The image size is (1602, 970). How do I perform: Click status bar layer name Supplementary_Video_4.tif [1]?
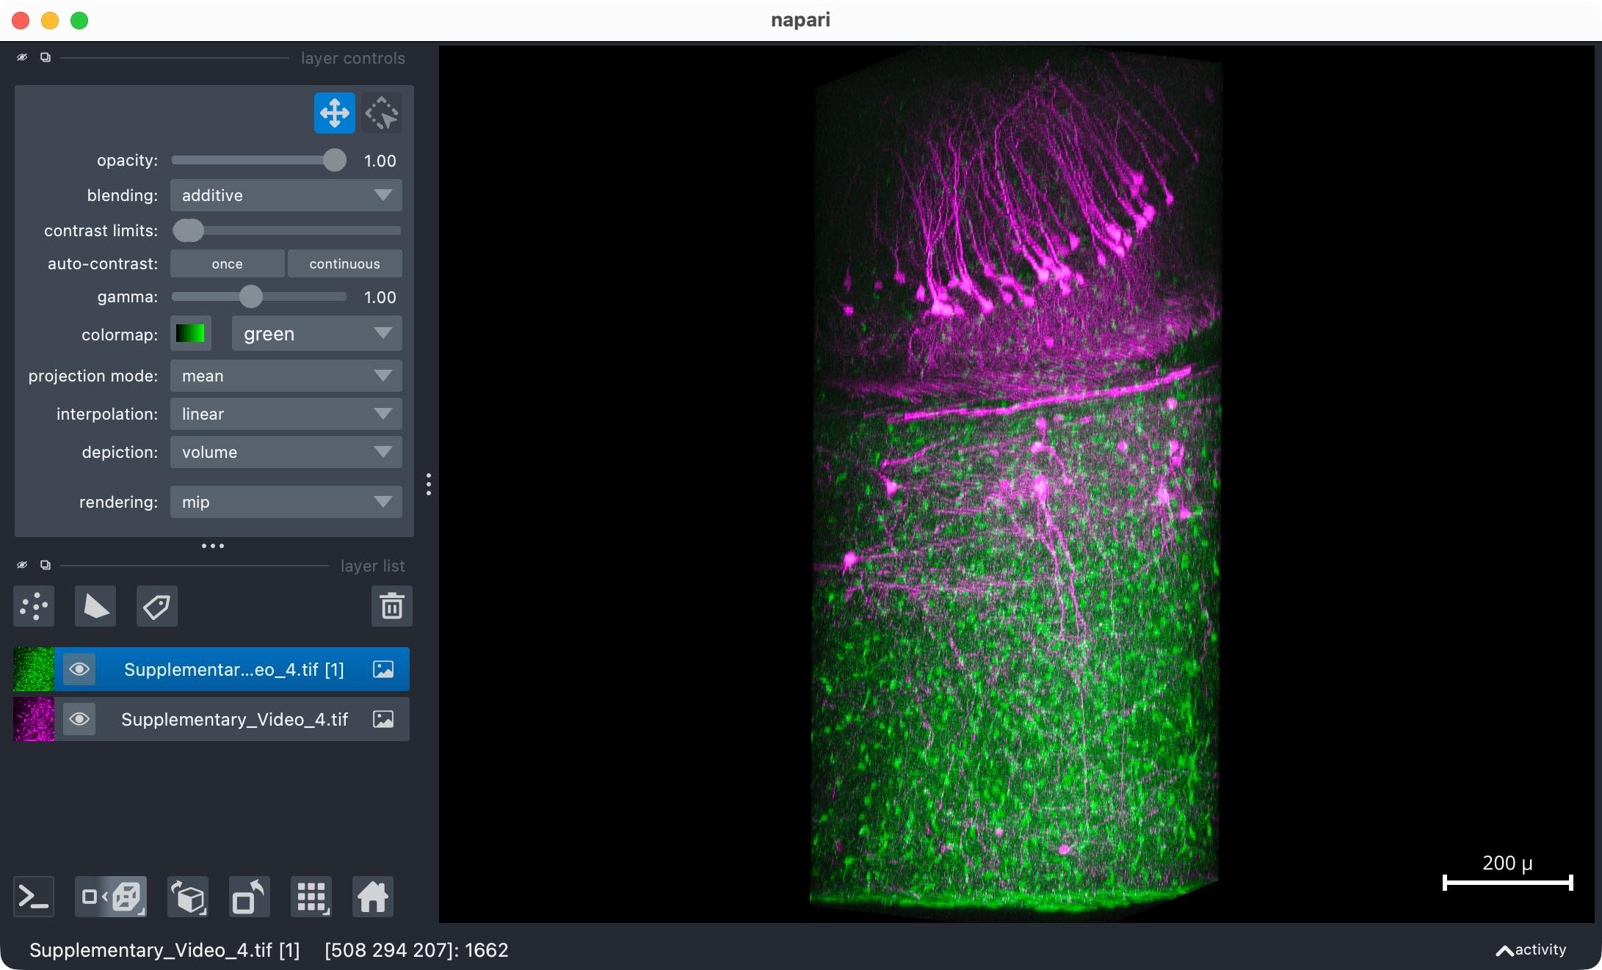point(164,950)
